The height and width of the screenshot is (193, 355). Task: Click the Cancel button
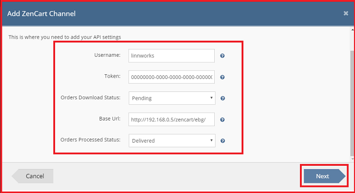point(32,176)
